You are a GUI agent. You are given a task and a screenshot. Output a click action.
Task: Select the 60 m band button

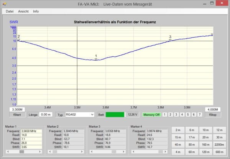(x=192, y=152)
